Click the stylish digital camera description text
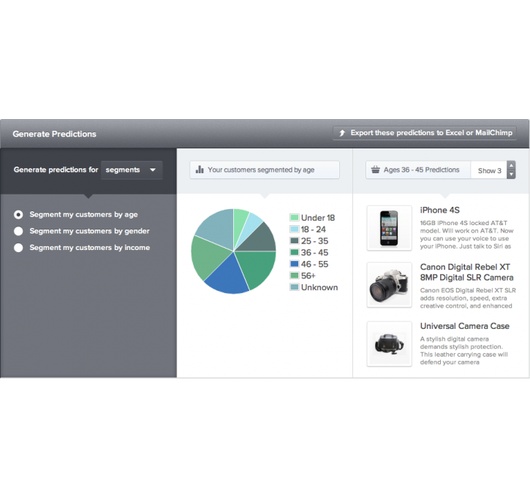Screen dimensions: 530x497 tap(463, 350)
